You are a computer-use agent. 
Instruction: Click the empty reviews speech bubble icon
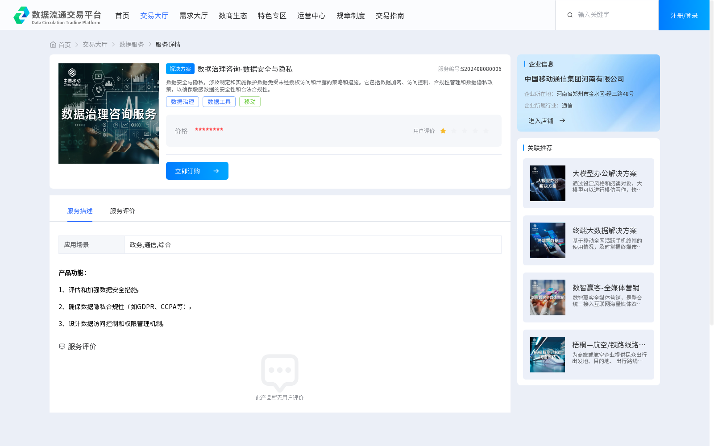tap(280, 373)
